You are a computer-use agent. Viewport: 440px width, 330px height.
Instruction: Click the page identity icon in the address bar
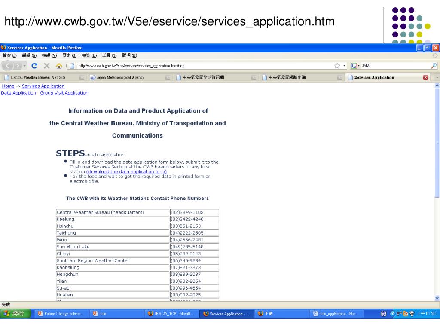72,66
